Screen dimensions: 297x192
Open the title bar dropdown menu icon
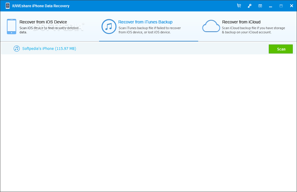(x=260, y=6)
